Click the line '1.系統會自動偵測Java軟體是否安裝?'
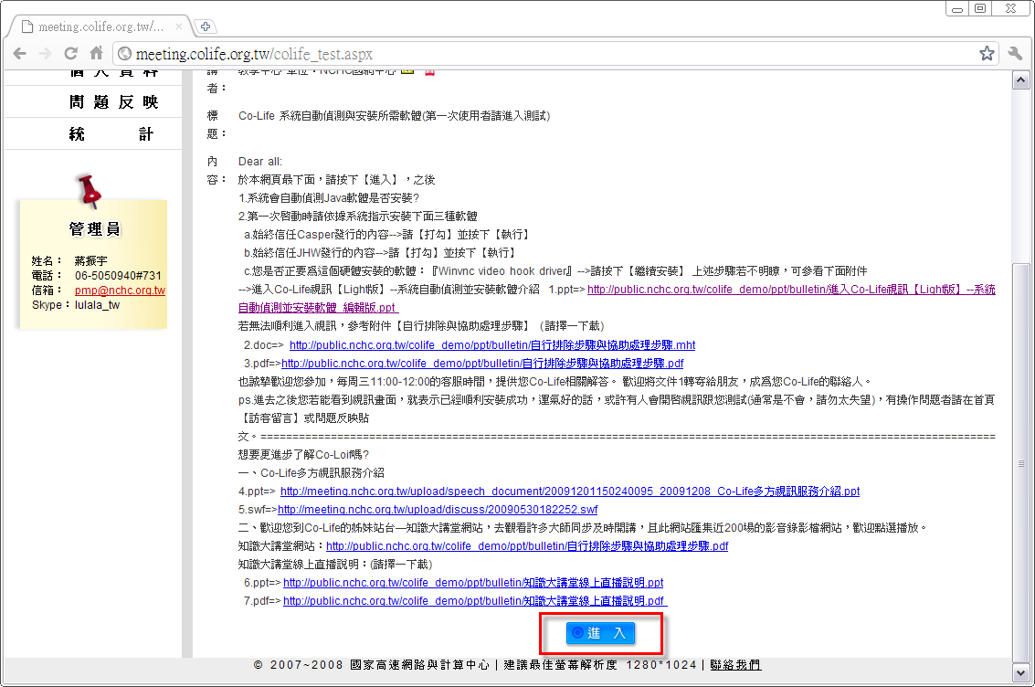The height and width of the screenshot is (687, 1035). coord(329,198)
